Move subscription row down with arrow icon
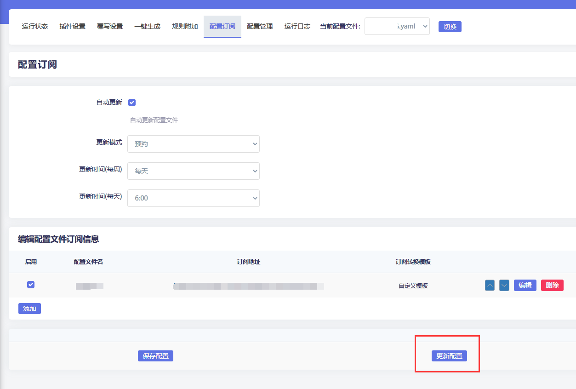The image size is (576, 389). [x=504, y=286]
